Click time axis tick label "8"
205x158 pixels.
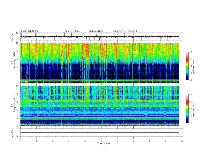(150, 141)
